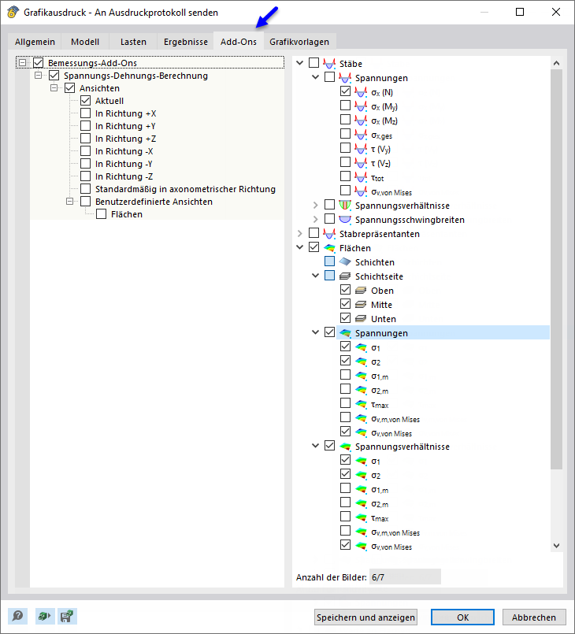Click the green arrow icon in bottom toolbar
This screenshot has height=634, width=575.
click(44, 616)
